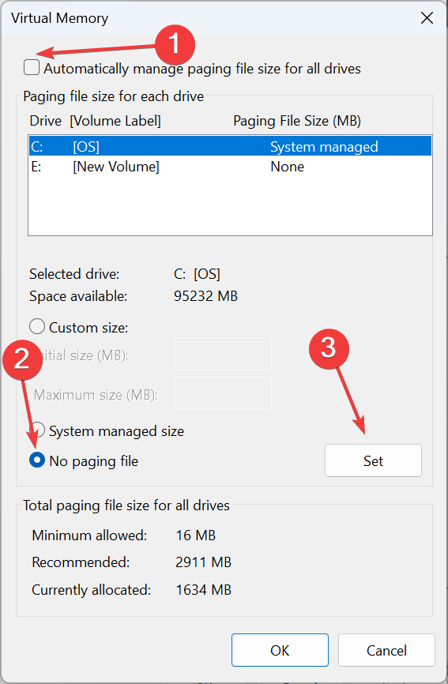Close the Virtual Memory dialog
The height and width of the screenshot is (684, 448).
(427, 18)
